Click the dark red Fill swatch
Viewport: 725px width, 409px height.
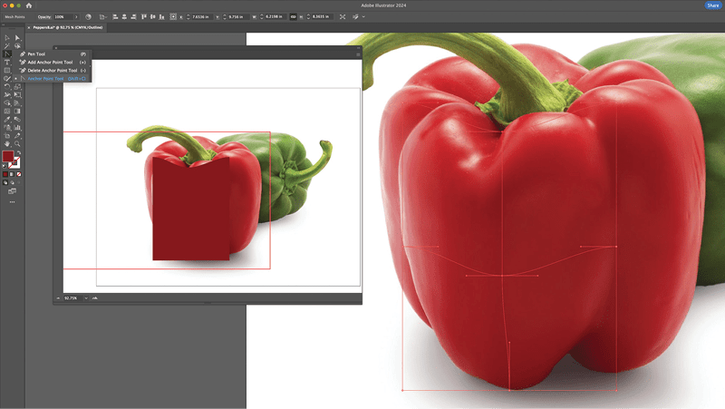8,156
